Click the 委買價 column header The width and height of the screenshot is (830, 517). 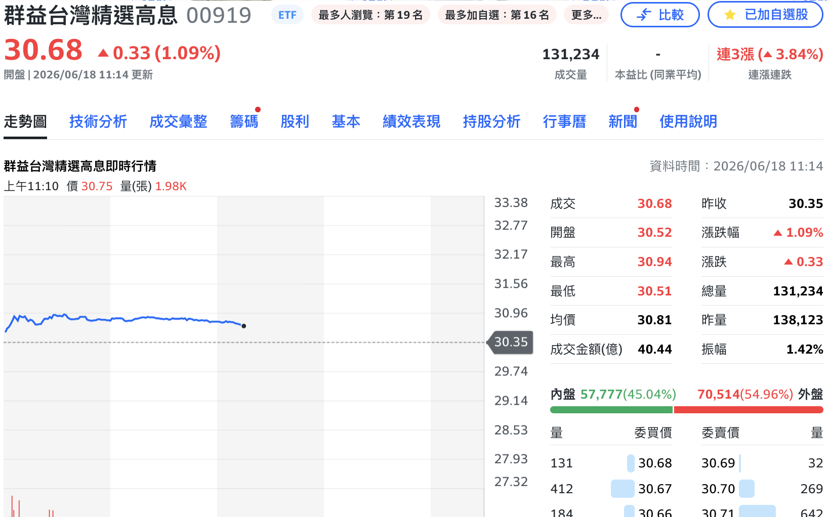tap(653, 433)
